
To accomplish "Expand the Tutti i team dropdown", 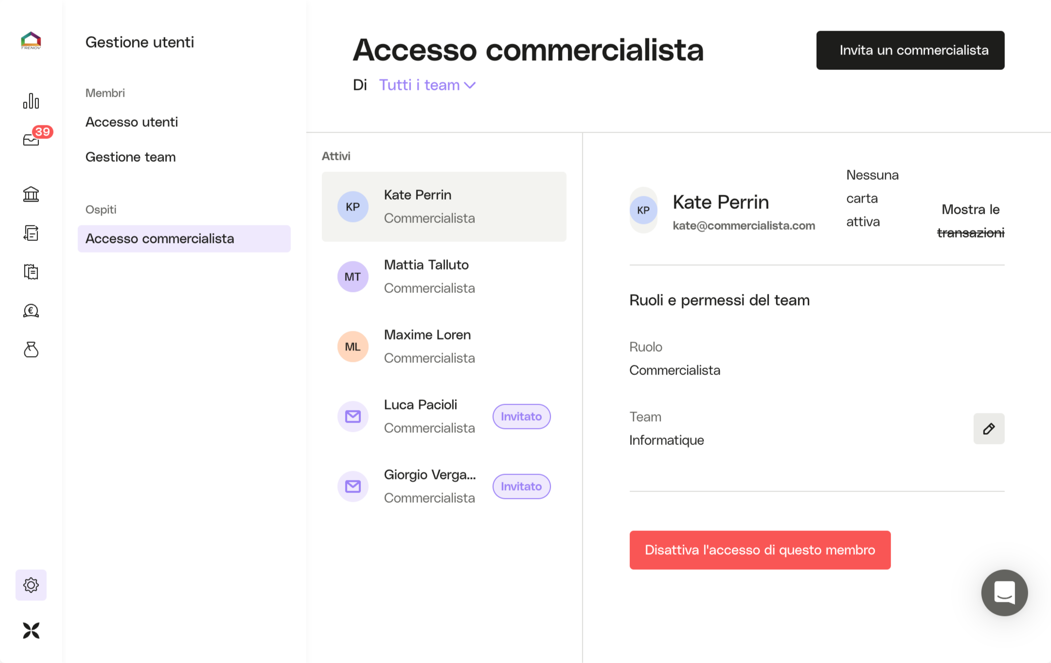I will 427,85.
